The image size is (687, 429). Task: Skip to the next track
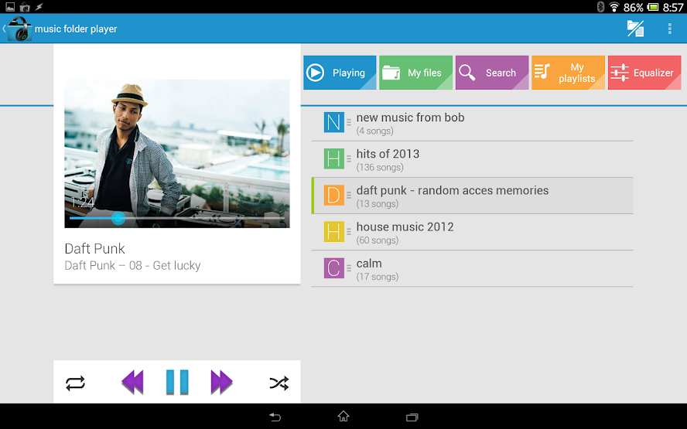coord(221,383)
